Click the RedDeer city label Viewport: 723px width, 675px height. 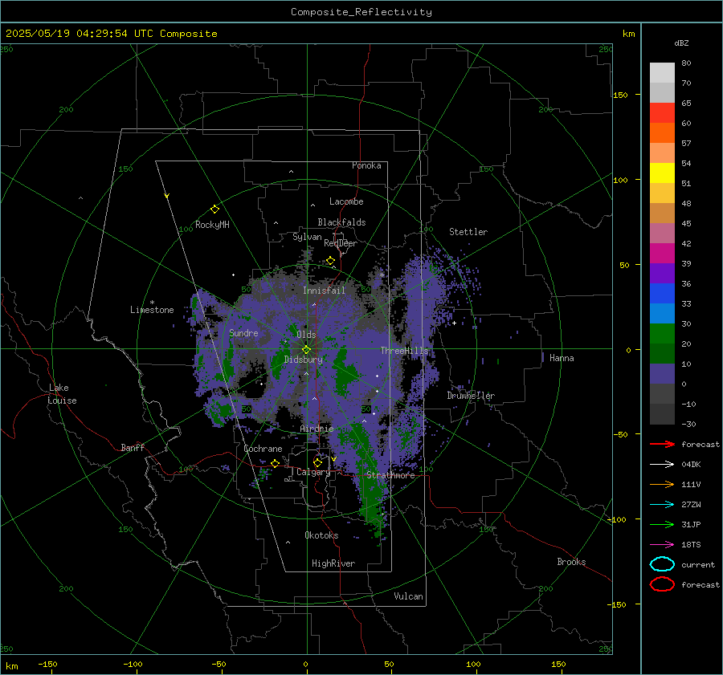tap(341, 243)
